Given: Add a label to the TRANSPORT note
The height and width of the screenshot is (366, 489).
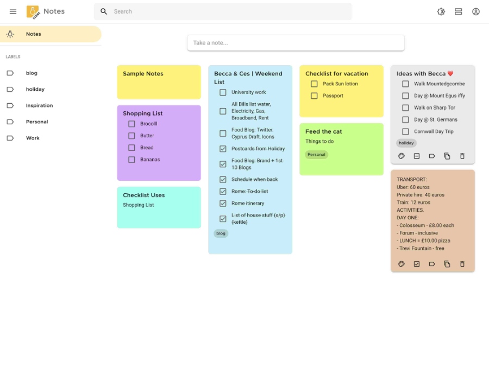Looking at the screenshot, I should [x=431, y=264].
